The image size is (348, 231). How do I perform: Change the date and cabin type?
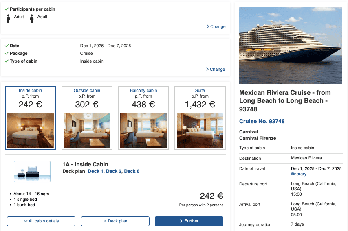point(216,70)
